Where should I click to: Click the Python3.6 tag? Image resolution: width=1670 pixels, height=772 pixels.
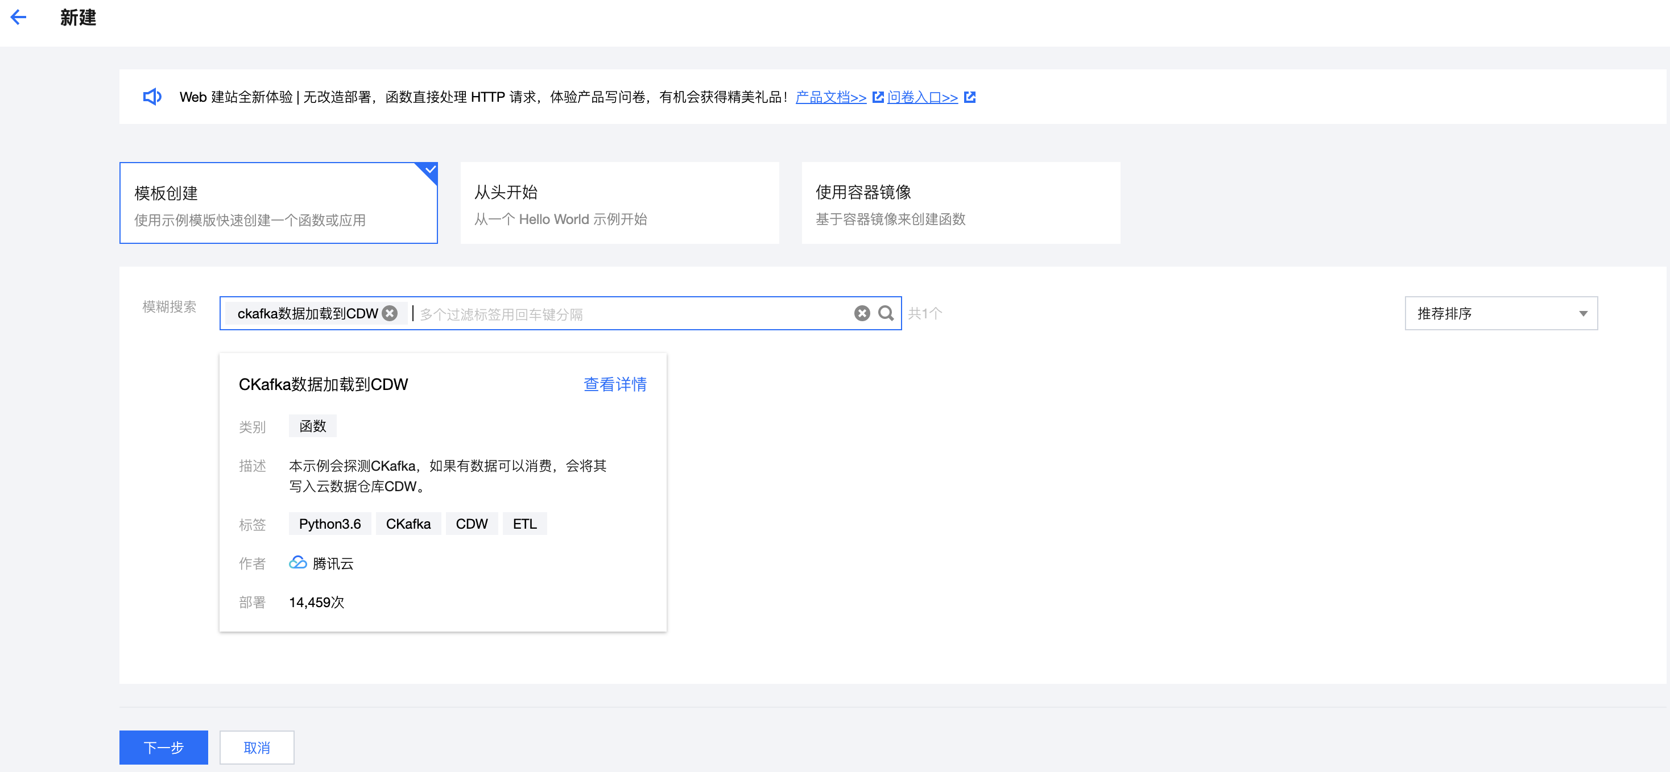pyautogui.click(x=329, y=524)
